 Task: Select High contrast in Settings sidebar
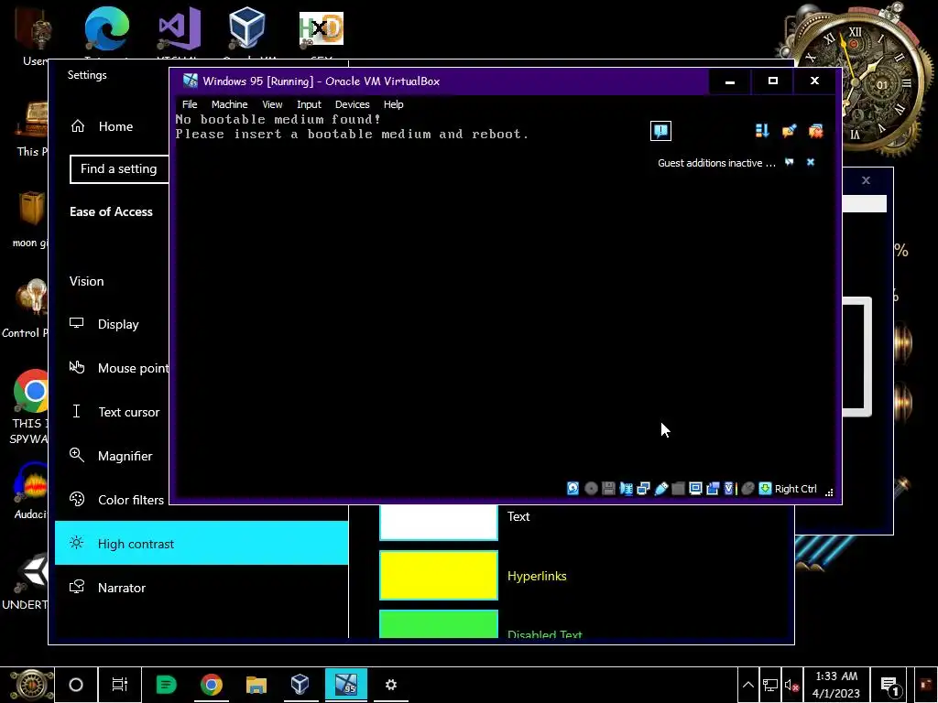point(201,543)
